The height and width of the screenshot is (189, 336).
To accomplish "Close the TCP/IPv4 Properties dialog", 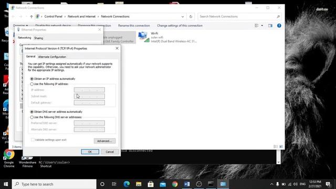I will point(117,48).
